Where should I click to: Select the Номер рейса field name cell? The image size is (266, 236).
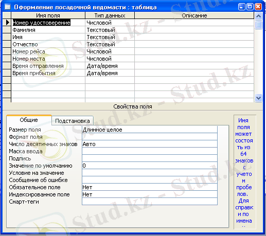click(x=48, y=51)
